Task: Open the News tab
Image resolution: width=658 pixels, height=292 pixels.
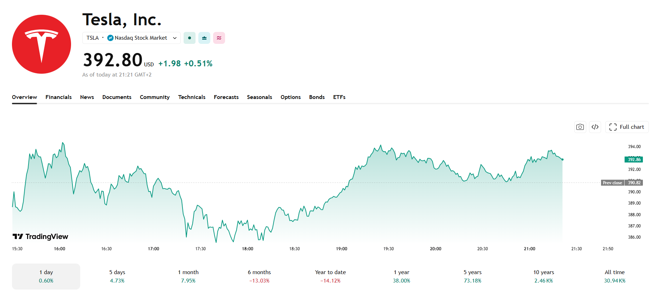Action: (87, 97)
